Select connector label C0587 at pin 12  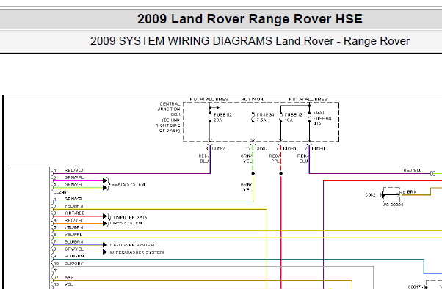click(261, 149)
